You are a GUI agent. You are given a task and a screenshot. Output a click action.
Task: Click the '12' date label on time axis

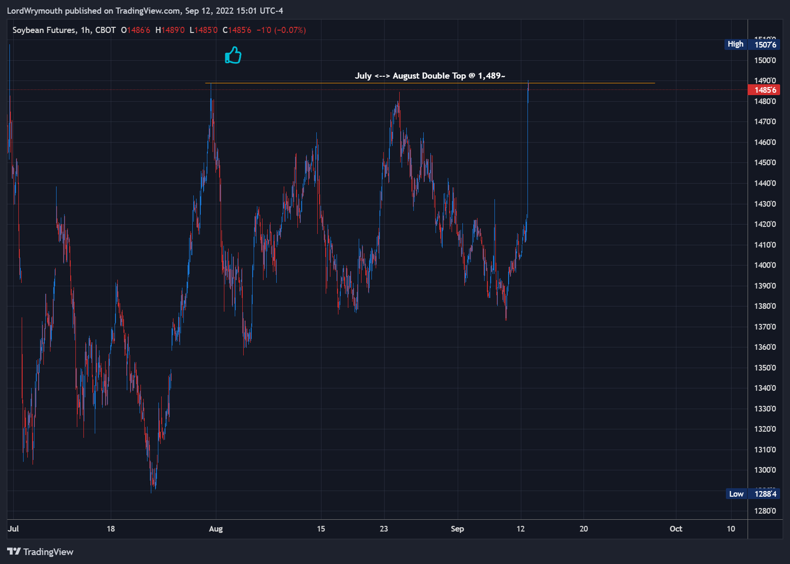point(521,529)
